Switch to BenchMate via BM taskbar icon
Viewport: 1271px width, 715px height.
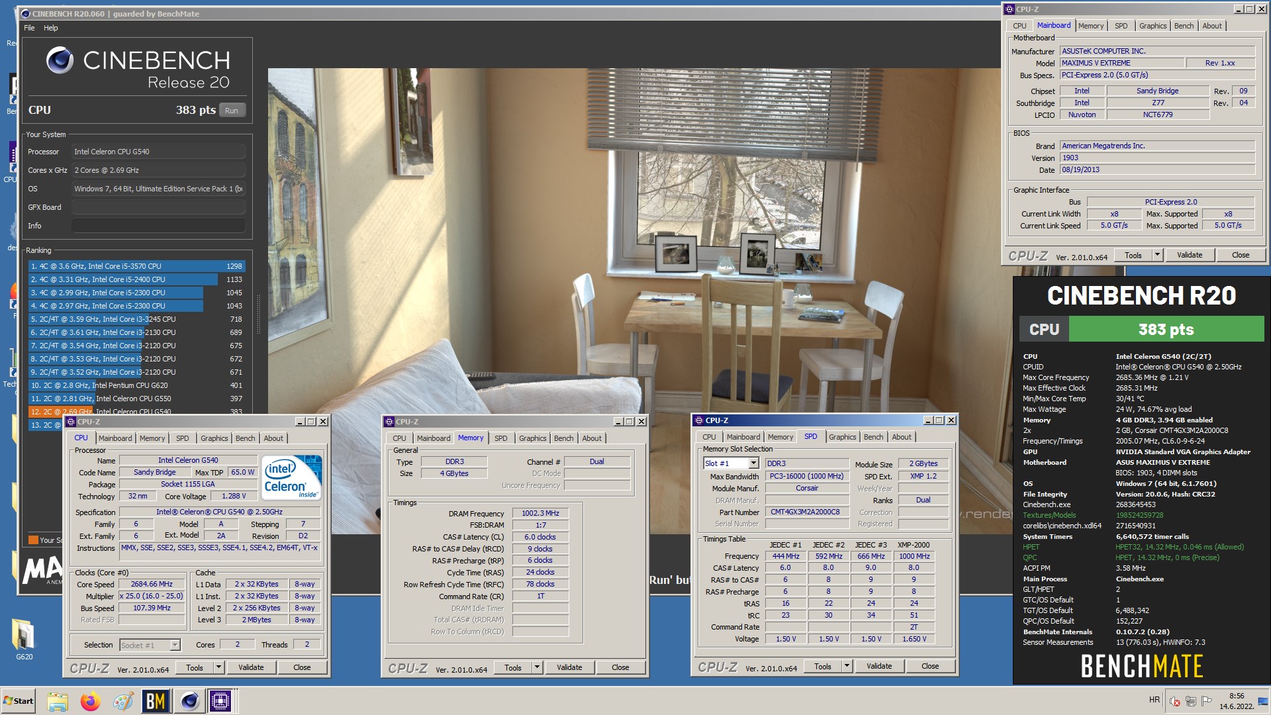pos(156,701)
